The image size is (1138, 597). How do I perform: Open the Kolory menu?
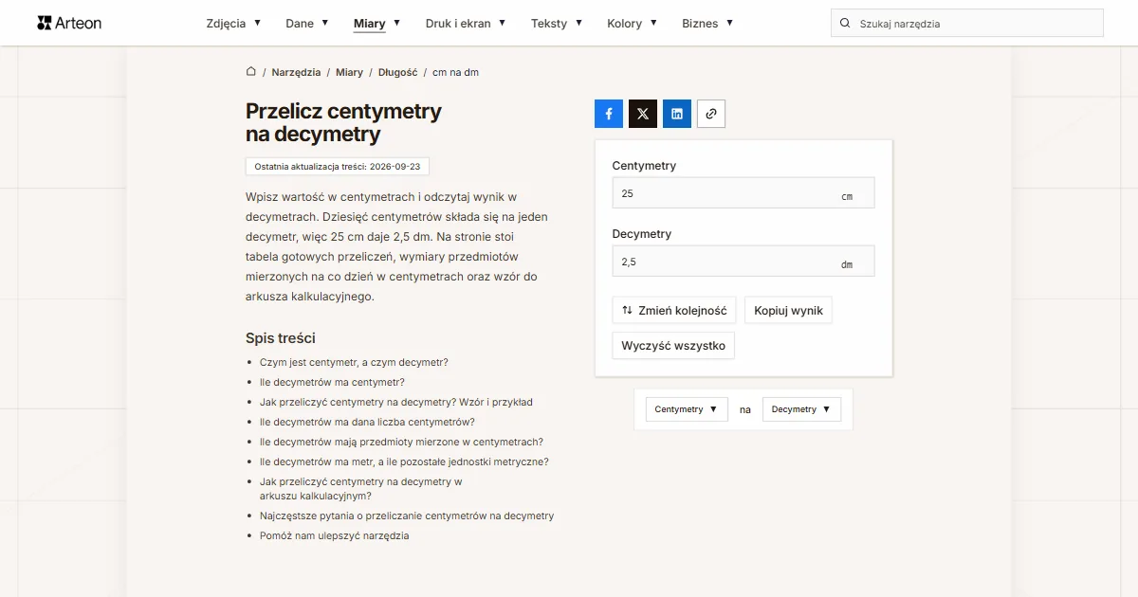[x=632, y=23]
